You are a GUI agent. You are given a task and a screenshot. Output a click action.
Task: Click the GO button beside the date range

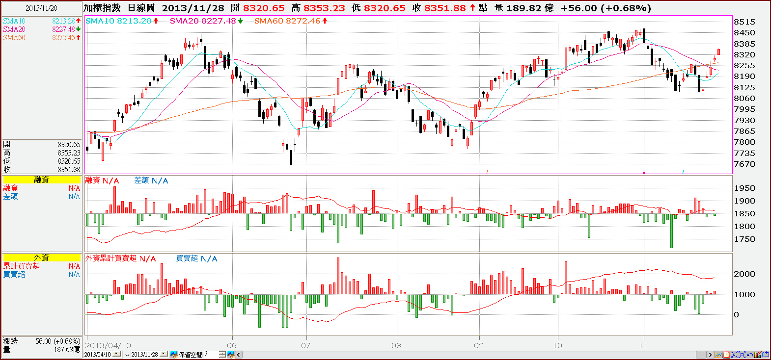[x=173, y=354]
